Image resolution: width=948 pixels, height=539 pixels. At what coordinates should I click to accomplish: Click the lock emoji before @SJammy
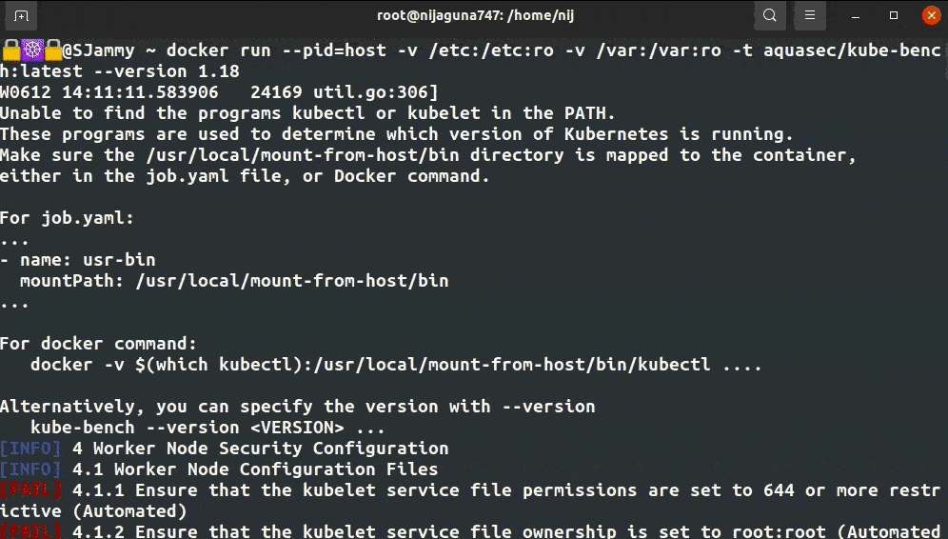coord(52,50)
